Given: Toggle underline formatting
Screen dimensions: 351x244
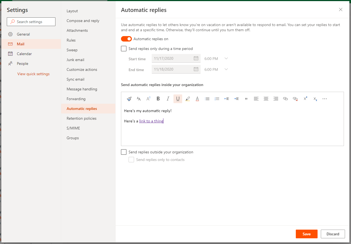Looking at the screenshot, I should (178, 99).
